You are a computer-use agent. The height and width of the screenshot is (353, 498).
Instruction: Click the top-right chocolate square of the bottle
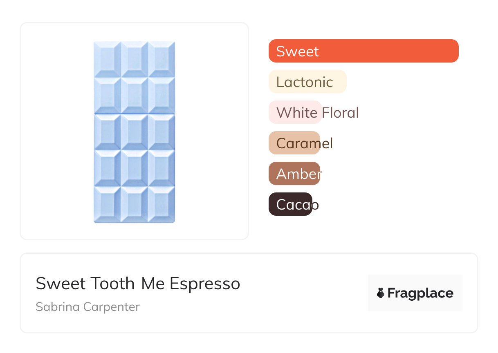(x=162, y=59)
